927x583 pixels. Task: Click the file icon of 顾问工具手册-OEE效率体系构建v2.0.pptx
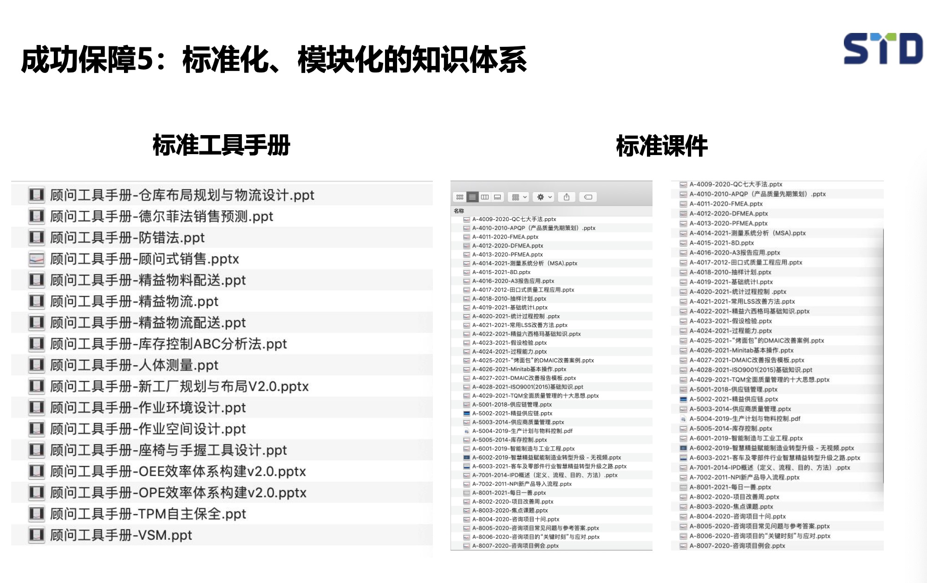coord(37,472)
